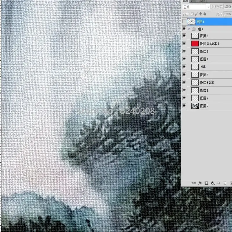The image size is (232, 232).
Task: Show the hidden 图层 8 layer
Action: tap(184, 22)
